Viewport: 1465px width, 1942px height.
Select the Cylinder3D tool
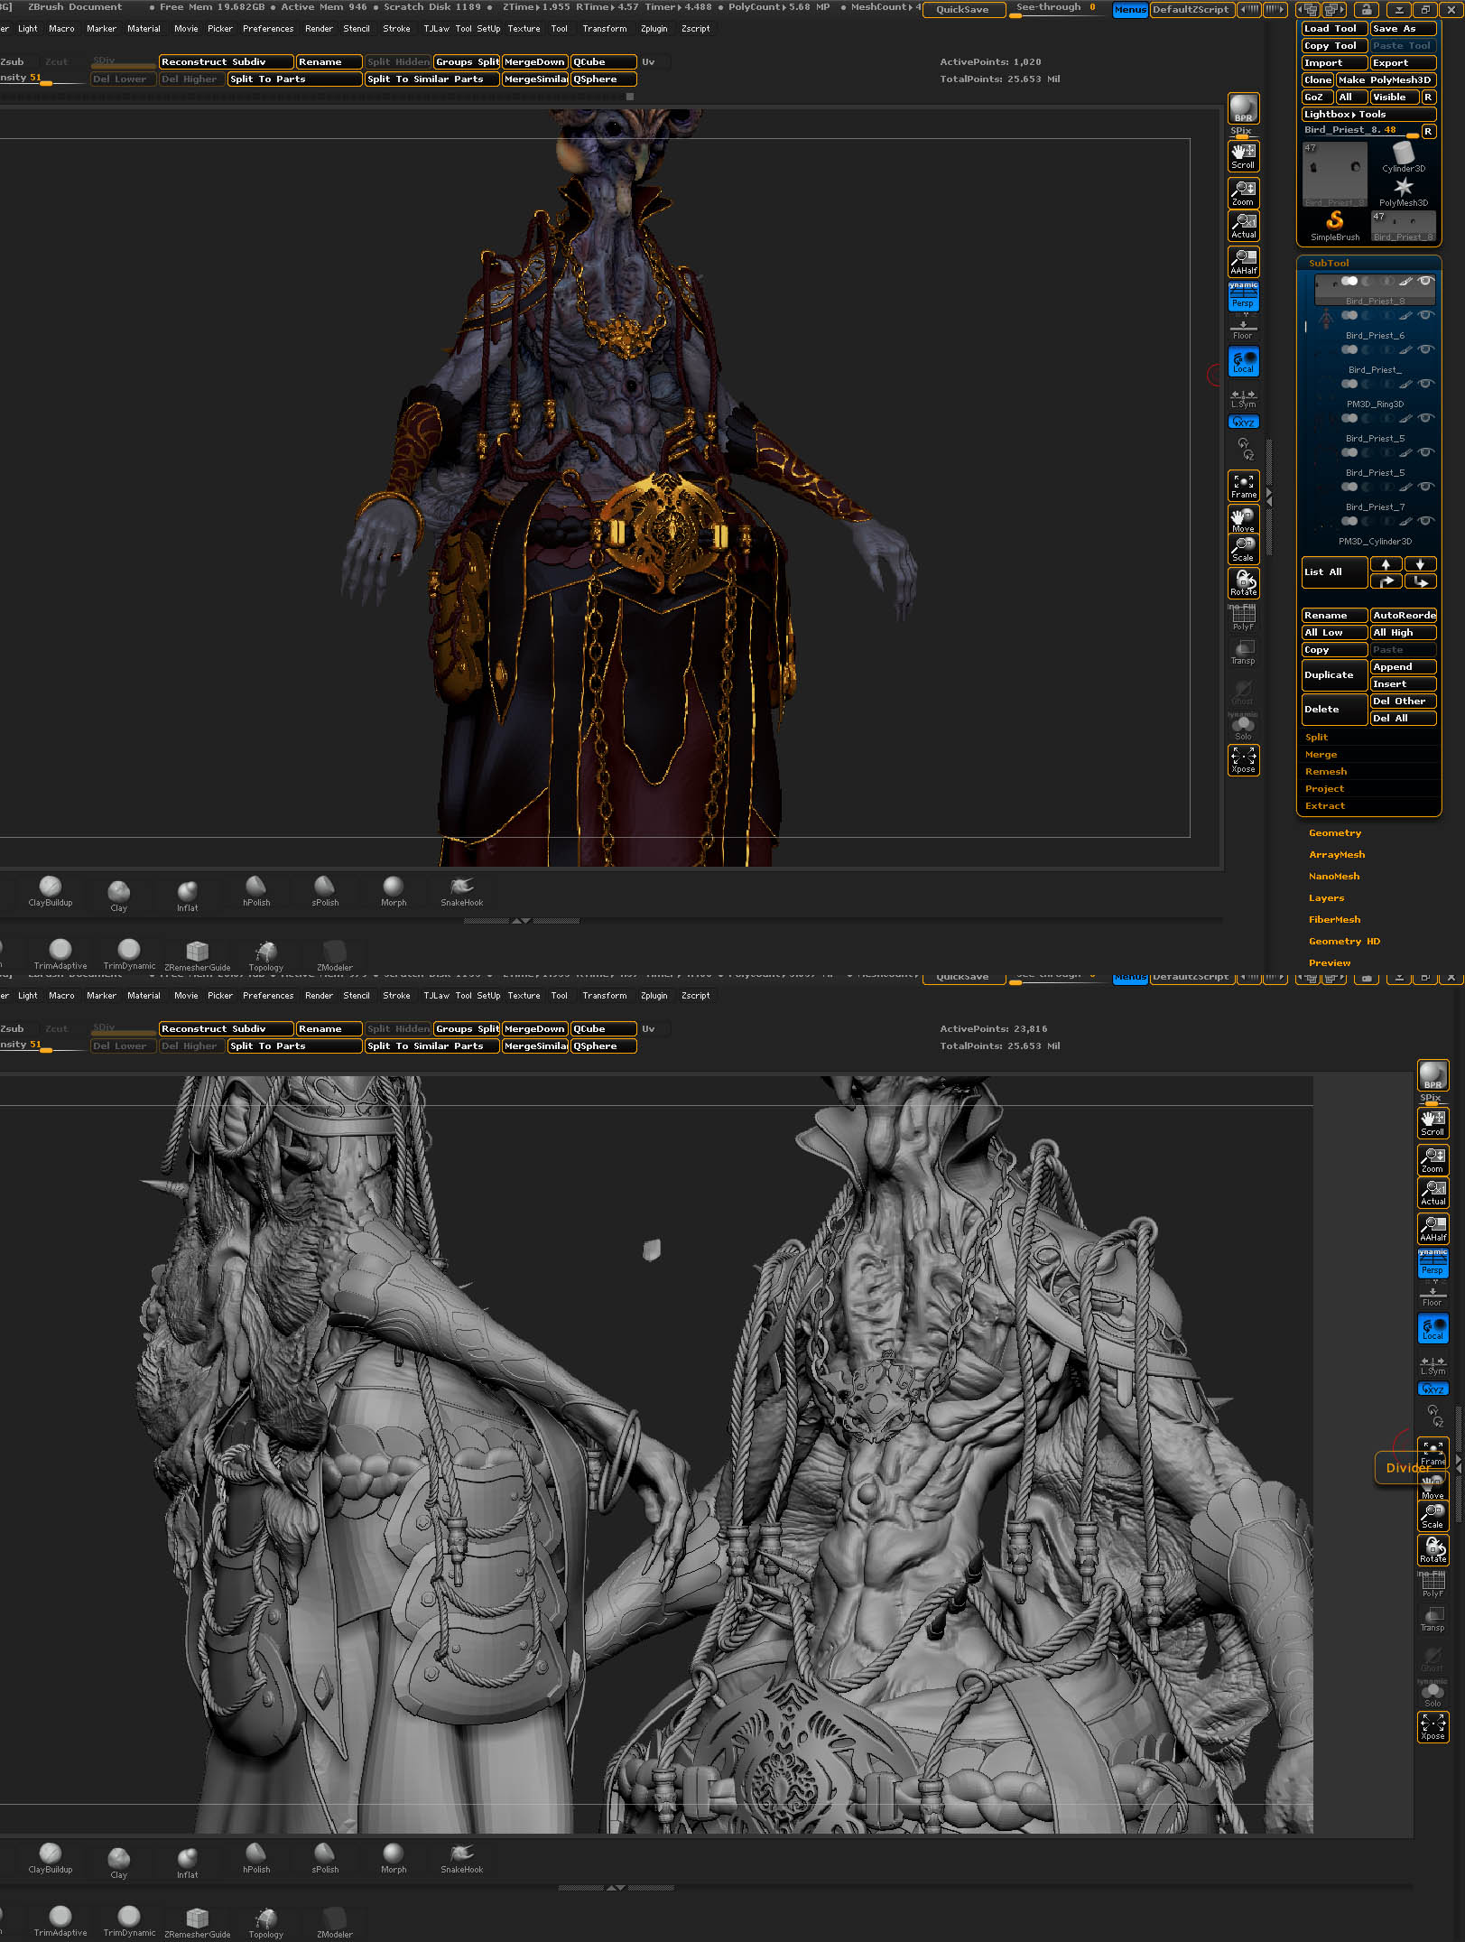(1404, 157)
